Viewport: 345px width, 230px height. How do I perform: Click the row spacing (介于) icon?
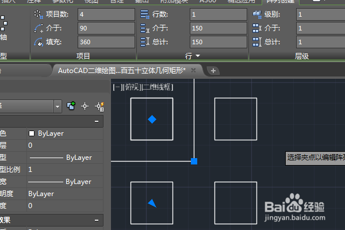145,28
